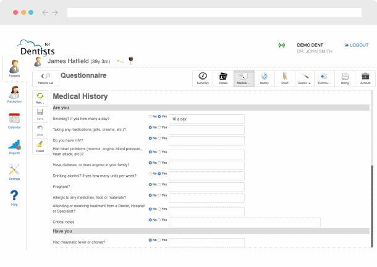Open the Calendar from the sidebar

[14, 120]
